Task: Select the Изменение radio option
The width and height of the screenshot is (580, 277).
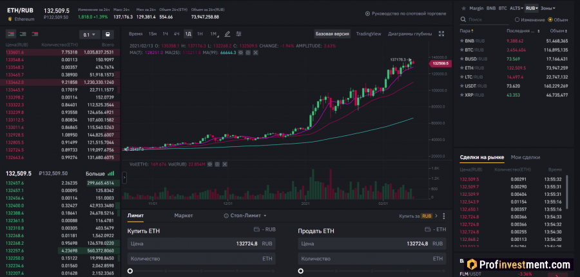Action: pyautogui.click(x=517, y=19)
